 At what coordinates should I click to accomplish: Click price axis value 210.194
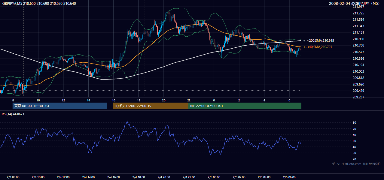(358, 65)
